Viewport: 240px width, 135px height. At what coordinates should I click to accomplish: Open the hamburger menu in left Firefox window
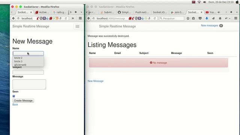(80, 18)
